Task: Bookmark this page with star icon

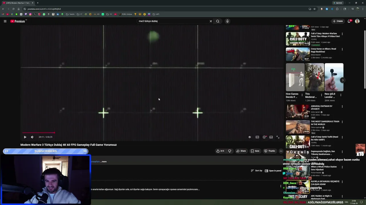Action: pyautogui.click(x=315, y=9)
